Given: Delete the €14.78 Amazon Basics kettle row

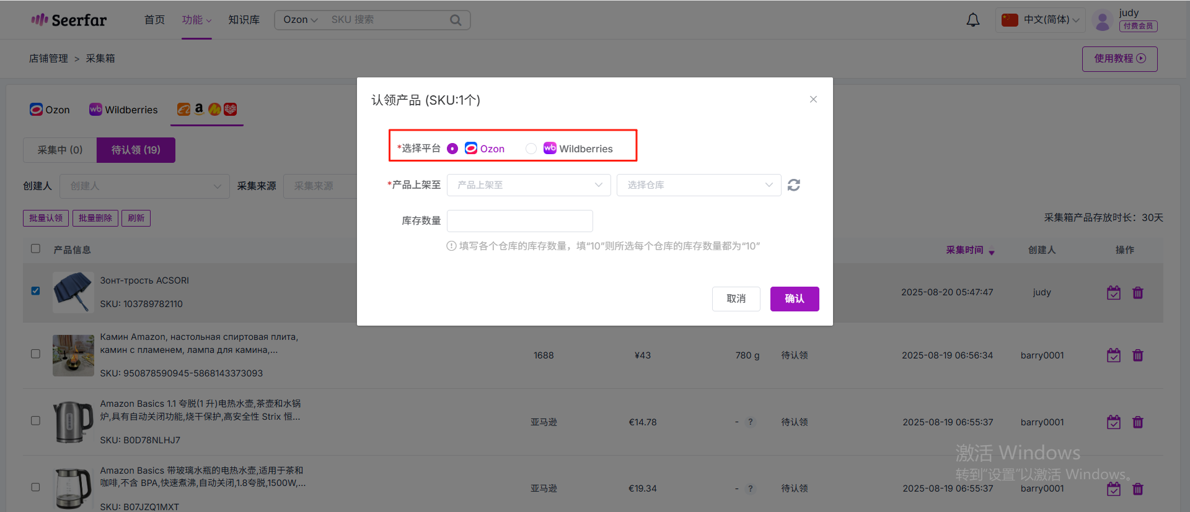Looking at the screenshot, I should click(1138, 422).
